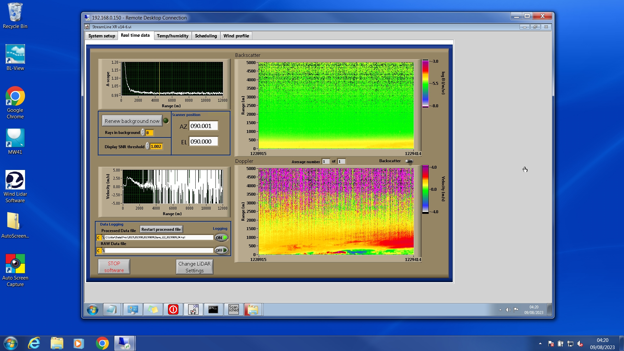Open the Temp/humidity tab

pos(173,36)
